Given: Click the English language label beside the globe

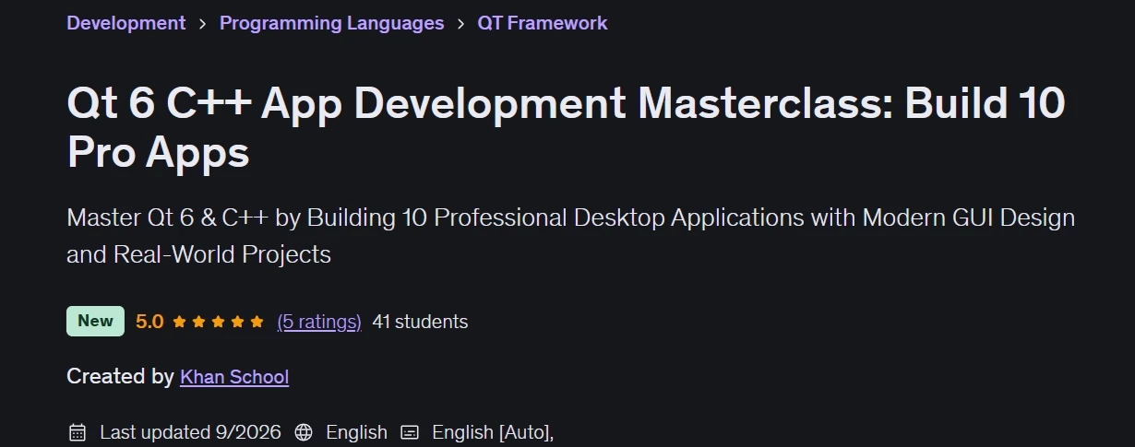Looking at the screenshot, I should [357, 432].
